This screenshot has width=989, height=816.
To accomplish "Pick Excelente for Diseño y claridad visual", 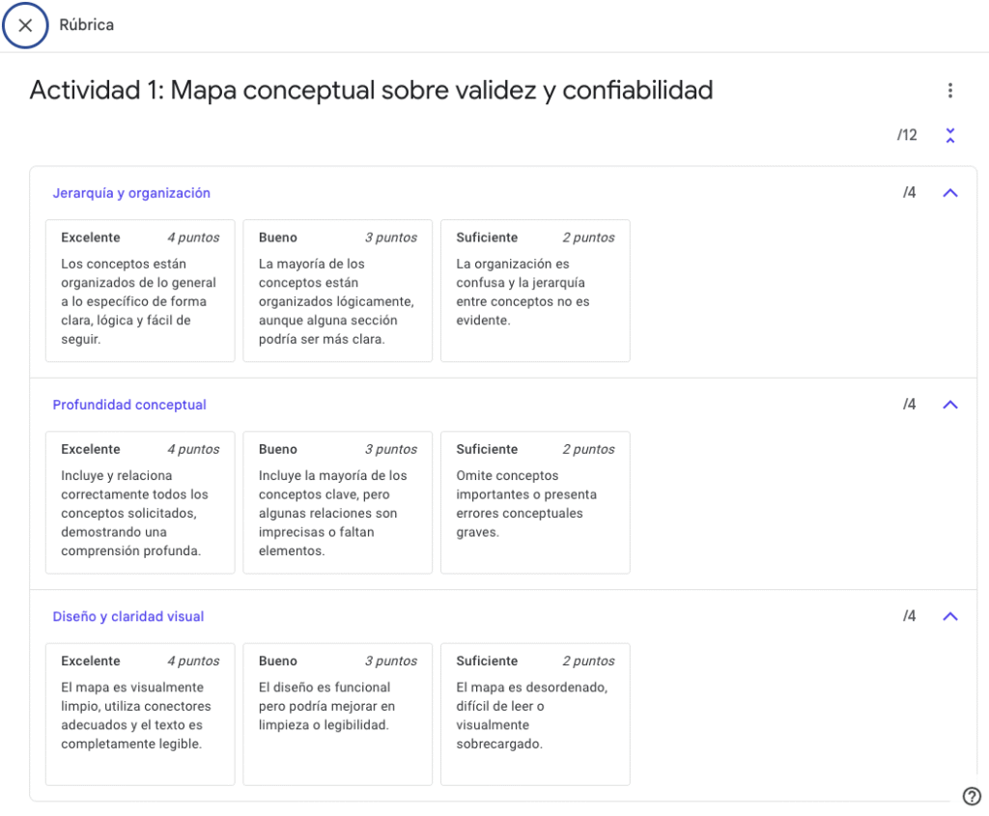I will [140, 714].
